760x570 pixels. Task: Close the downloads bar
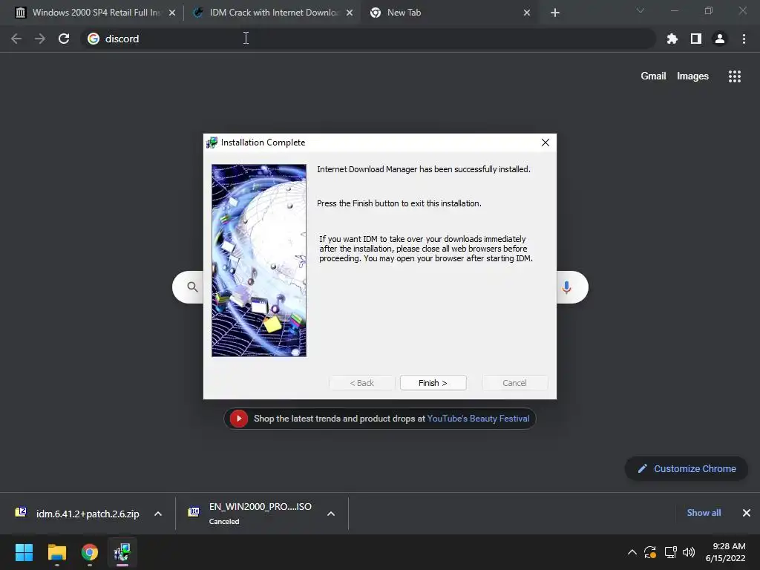pyautogui.click(x=747, y=513)
